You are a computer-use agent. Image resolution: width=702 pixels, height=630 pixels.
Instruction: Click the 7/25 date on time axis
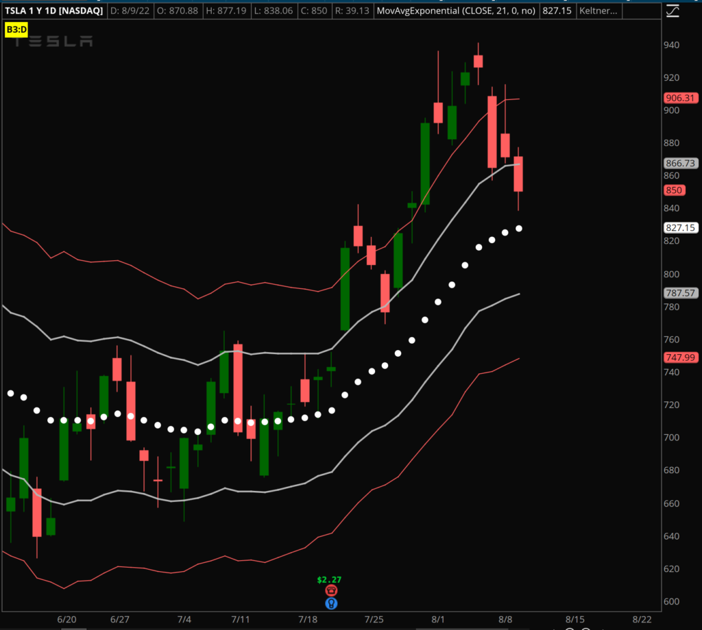(x=374, y=620)
